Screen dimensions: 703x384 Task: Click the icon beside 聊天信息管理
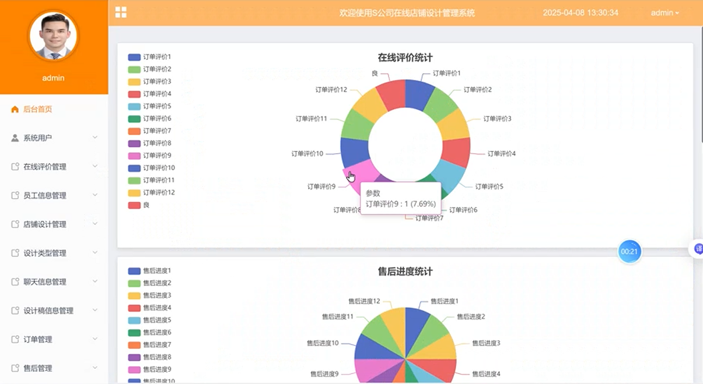click(x=15, y=281)
